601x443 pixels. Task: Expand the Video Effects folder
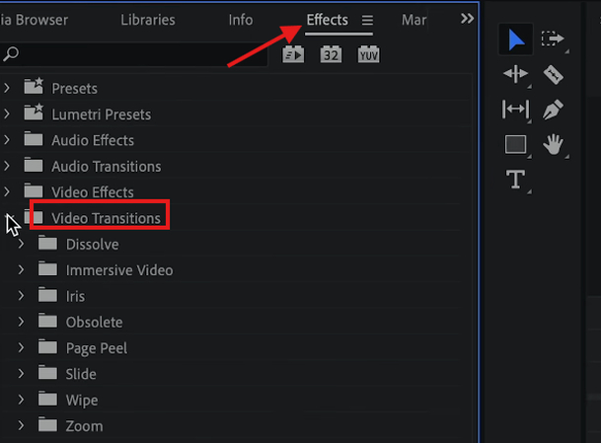coord(7,191)
